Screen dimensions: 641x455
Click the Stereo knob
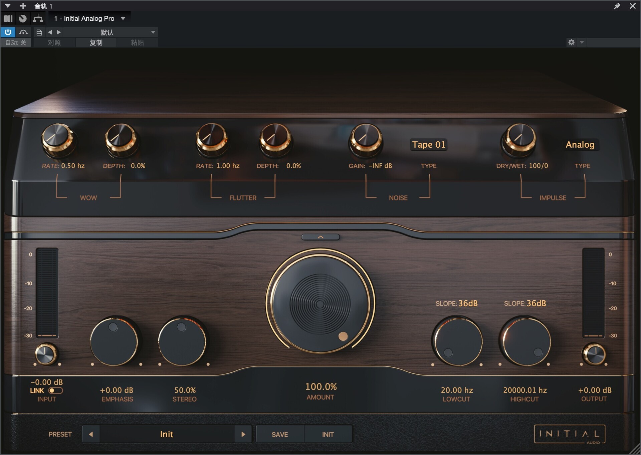click(x=182, y=341)
